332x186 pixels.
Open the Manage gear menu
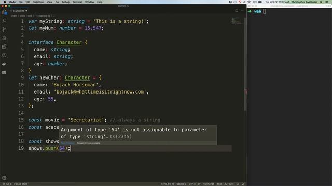4,178
